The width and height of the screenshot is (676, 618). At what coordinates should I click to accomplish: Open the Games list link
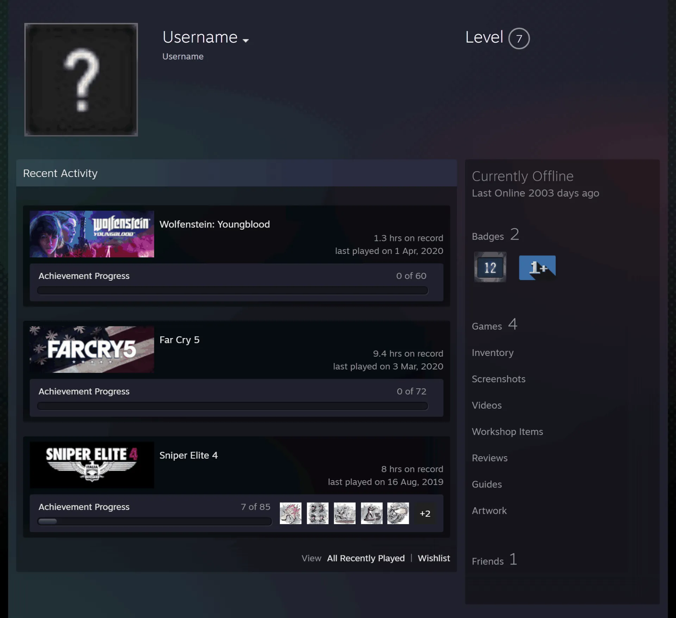pos(495,325)
